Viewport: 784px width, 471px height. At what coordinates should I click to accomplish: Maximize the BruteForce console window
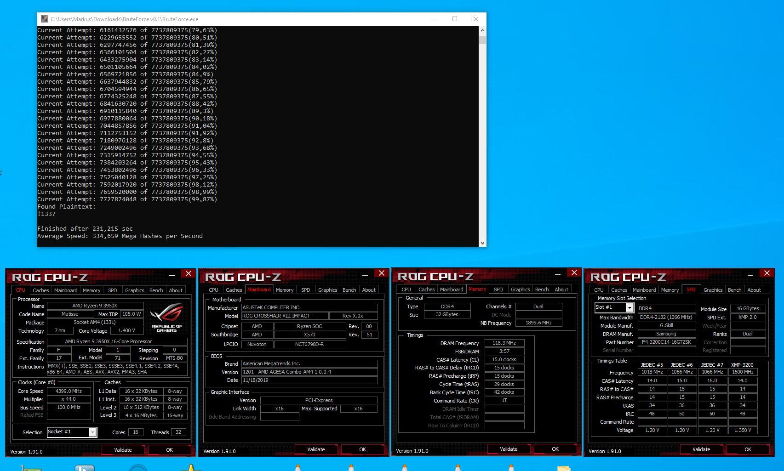[455, 19]
